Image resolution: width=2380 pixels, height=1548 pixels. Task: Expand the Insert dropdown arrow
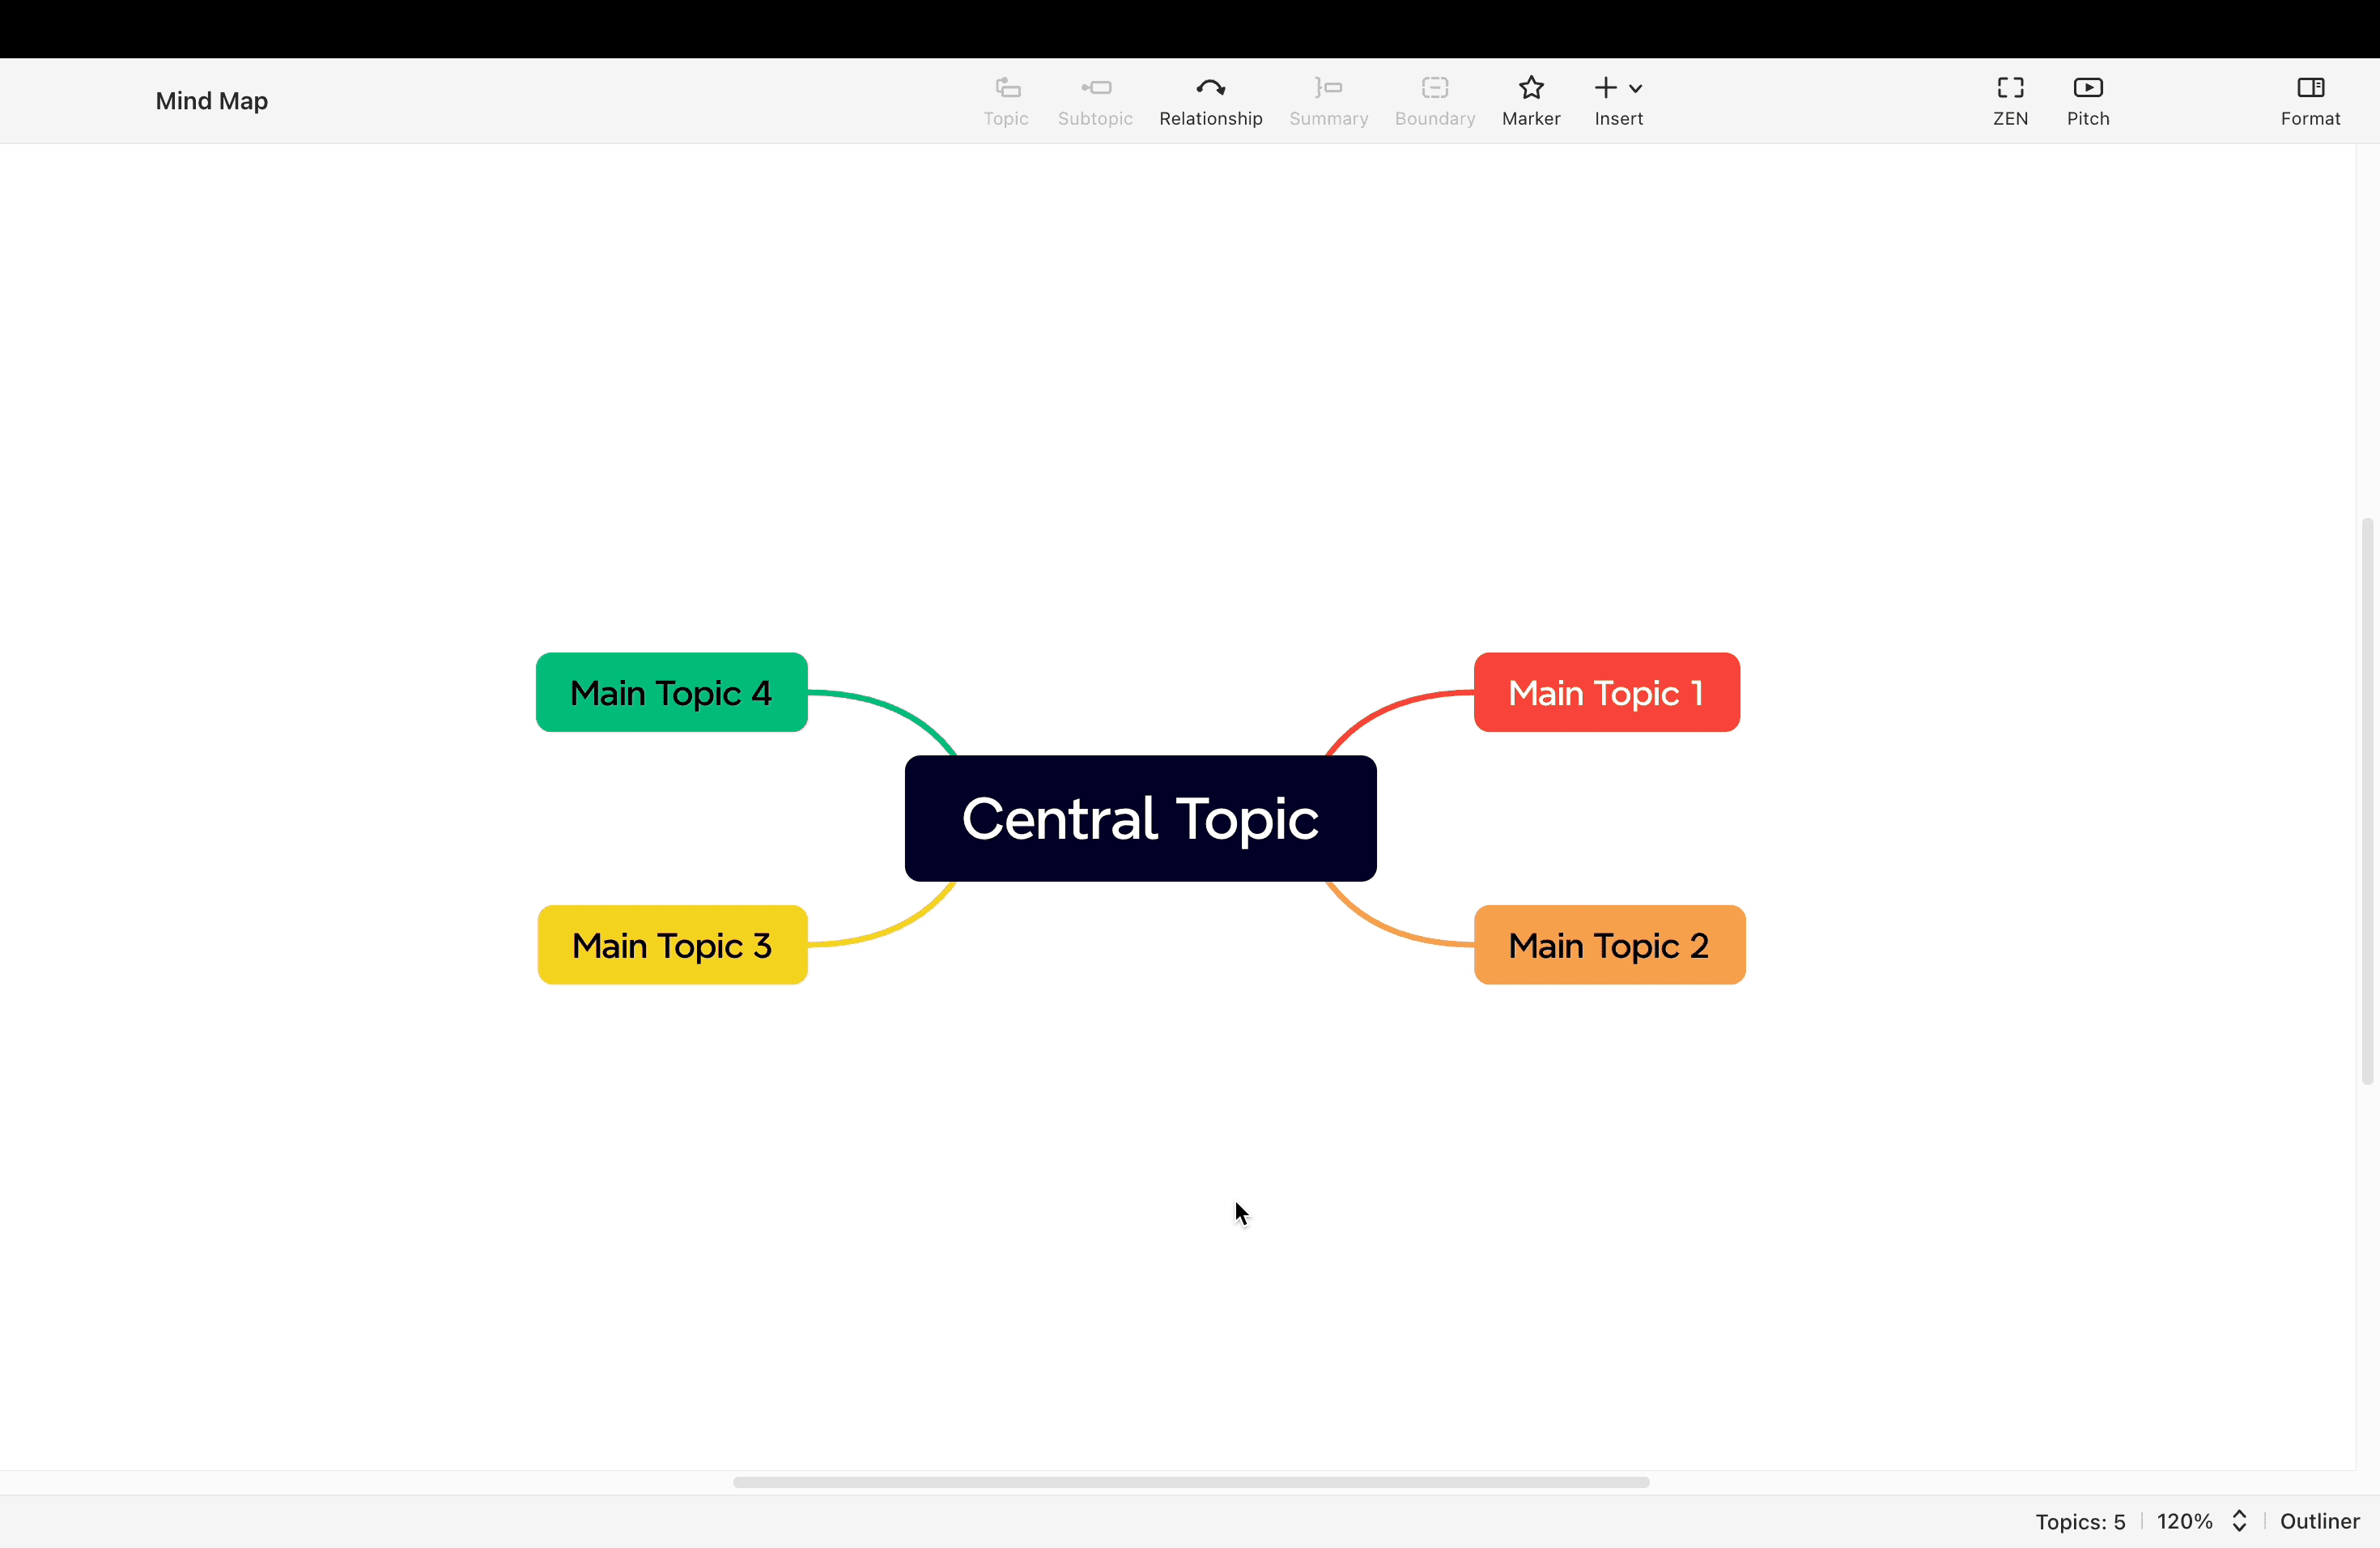coord(1635,89)
